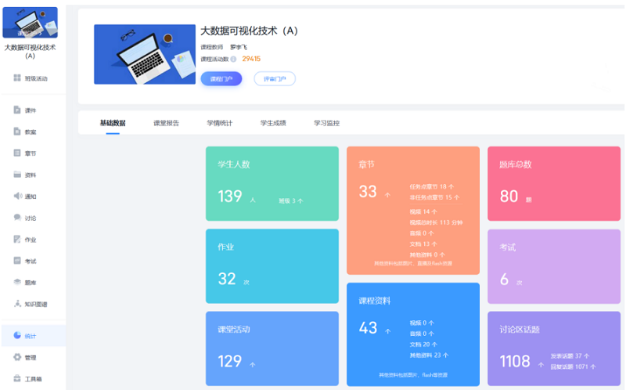Click the outlined 评审门户 button
Image resolution: width=626 pixels, height=390 pixels.
click(274, 78)
